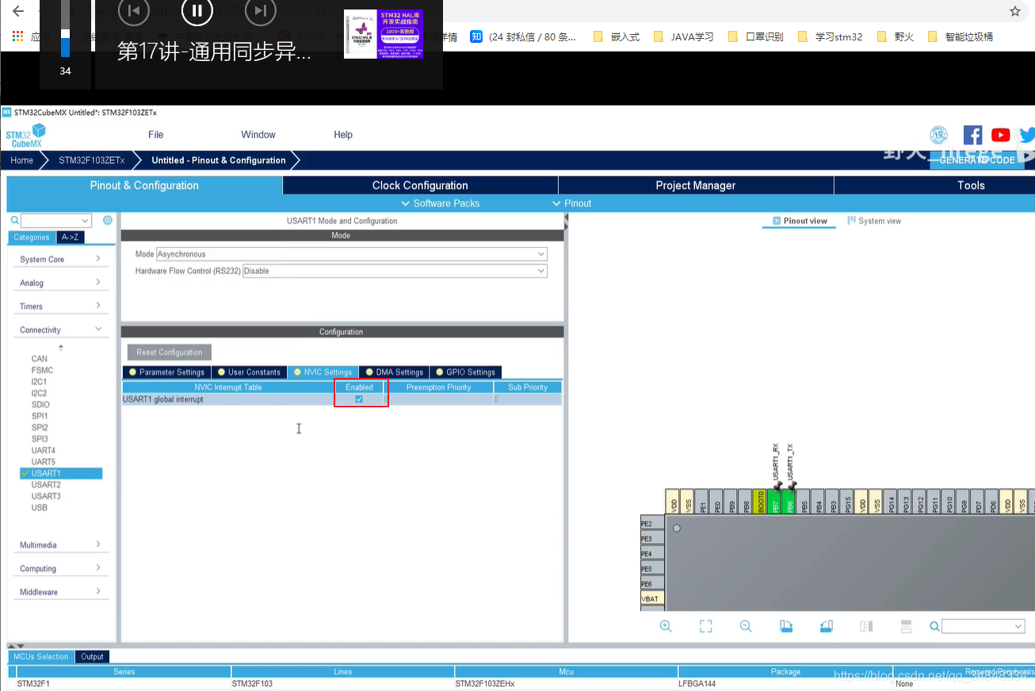The width and height of the screenshot is (1035, 691).
Task: Open the Mode Asynchronous dropdown
Action: point(351,254)
